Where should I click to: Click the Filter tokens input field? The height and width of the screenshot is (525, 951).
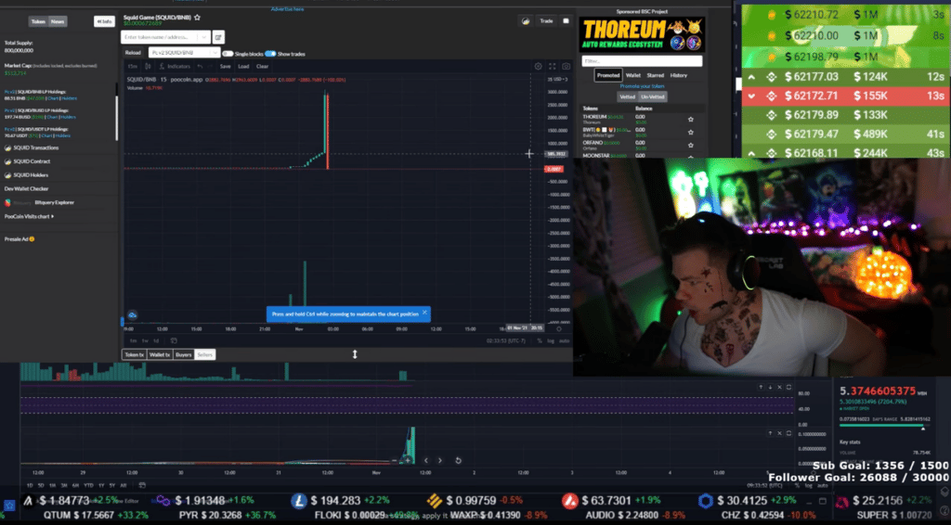pyautogui.click(x=641, y=61)
